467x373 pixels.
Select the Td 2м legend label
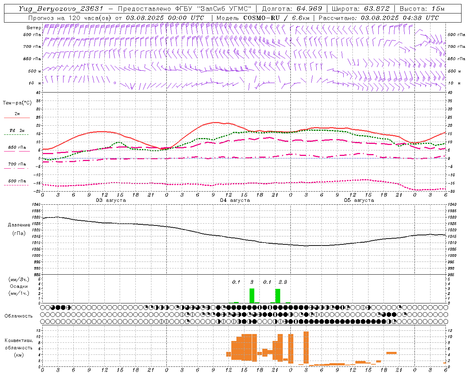(x=17, y=130)
